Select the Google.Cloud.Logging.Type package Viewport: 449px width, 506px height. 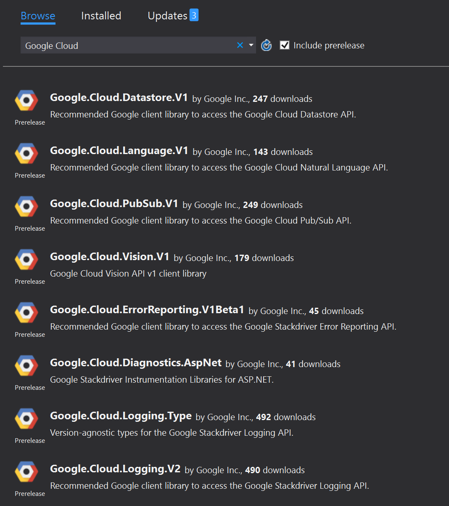coord(120,415)
